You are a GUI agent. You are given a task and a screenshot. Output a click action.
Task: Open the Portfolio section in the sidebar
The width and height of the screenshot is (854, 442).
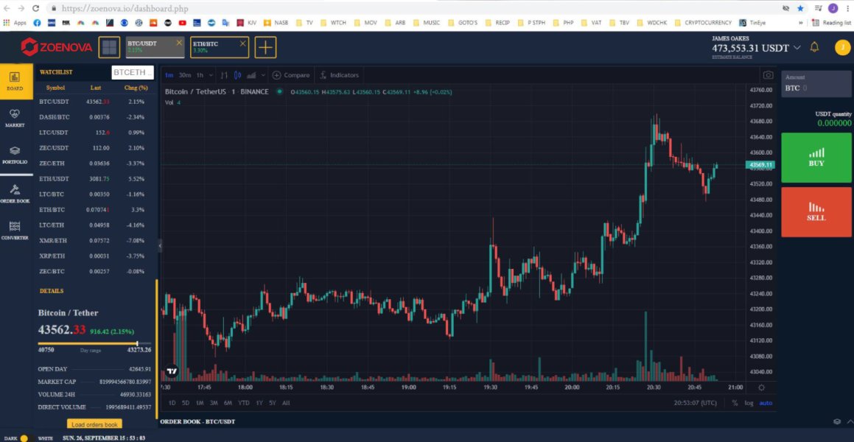click(x=15, y=155)
